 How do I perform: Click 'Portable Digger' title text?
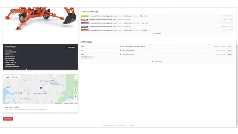(10, 47)
